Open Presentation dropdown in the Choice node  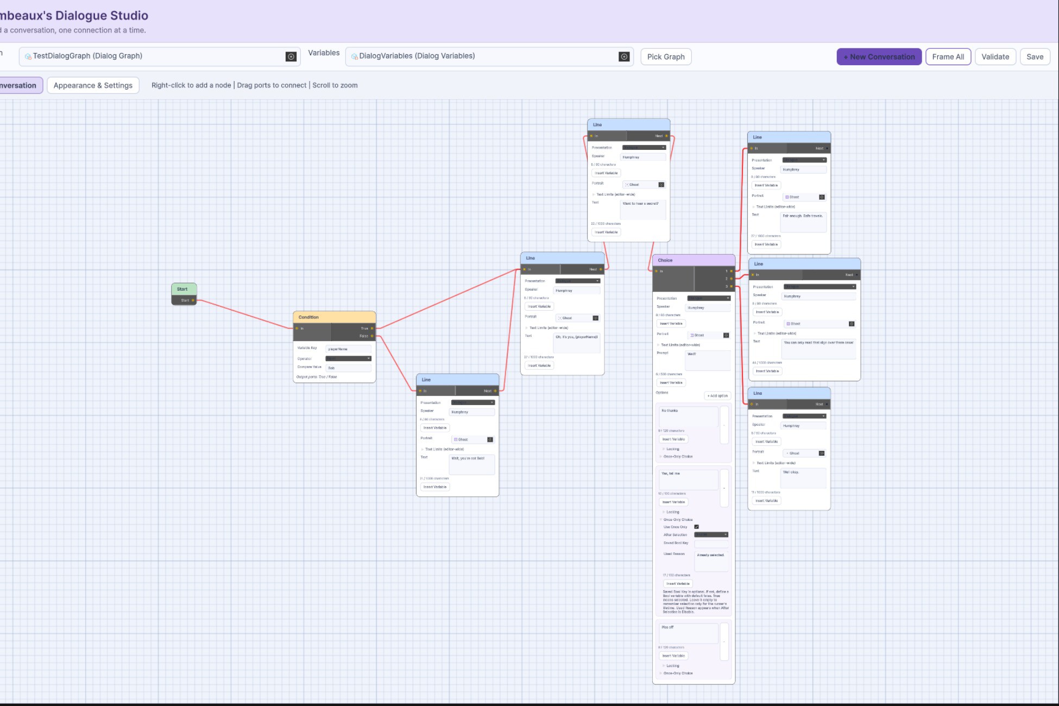pyautogui.click(x=709, y=298)
